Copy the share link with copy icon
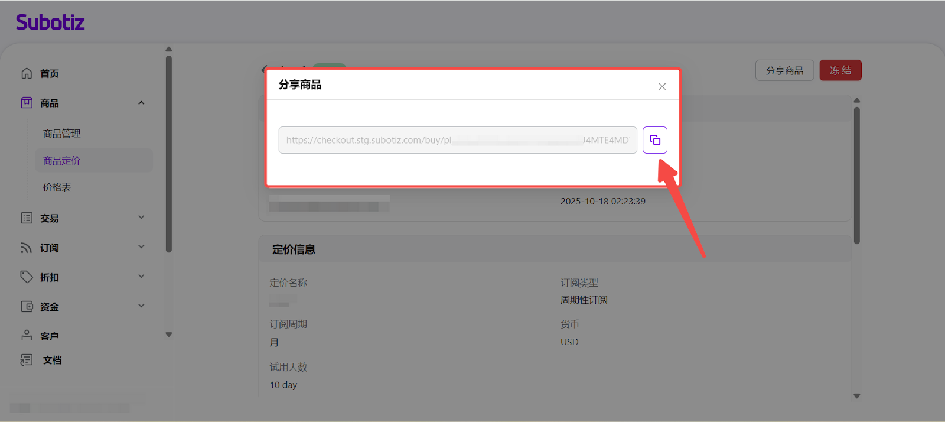Screen dimensions: 945x422 (x=654, y=140)
